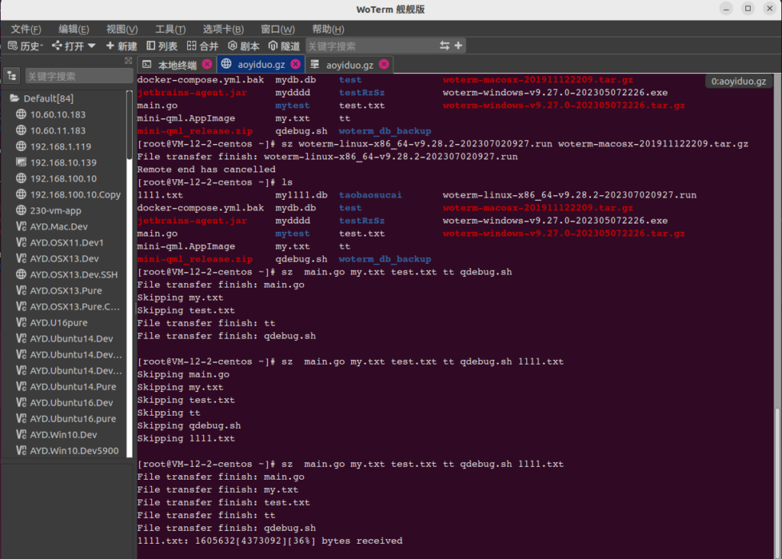Click the 新建 (New) session toolbar icon
Image resolution: width=782 pixels, height=559 pixels.
pyautogui.click(x=121, y=46)
